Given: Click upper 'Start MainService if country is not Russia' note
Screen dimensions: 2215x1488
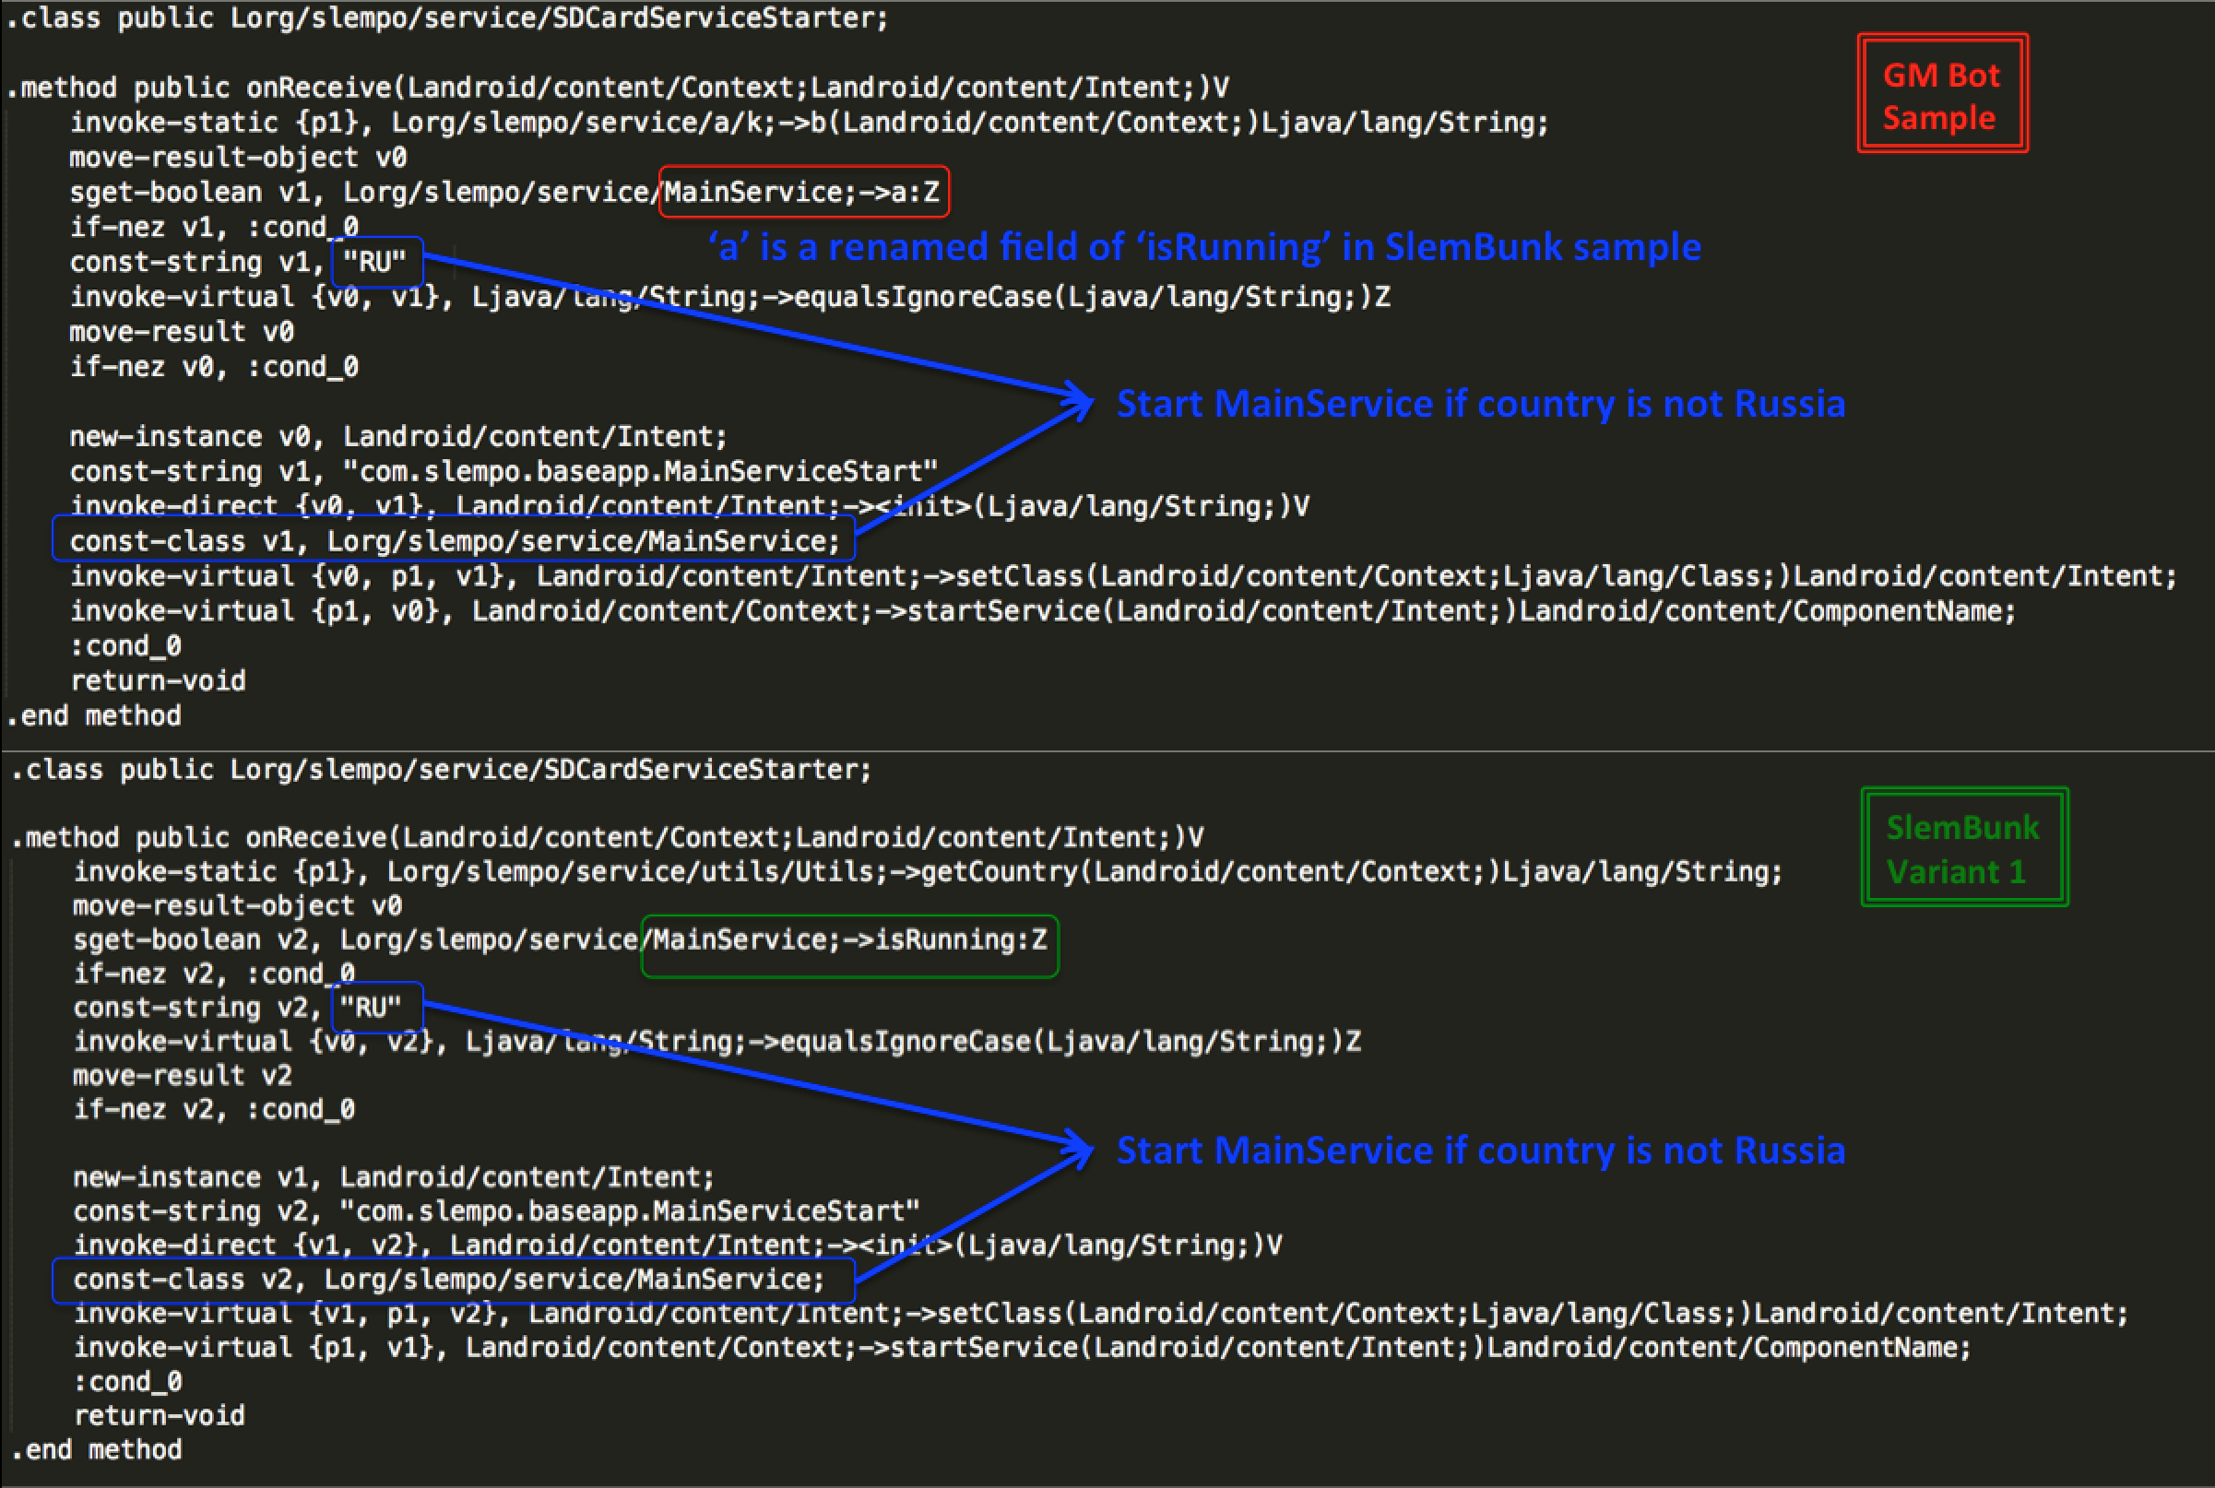Looking at the screenshot, I should pos(1480,404).
